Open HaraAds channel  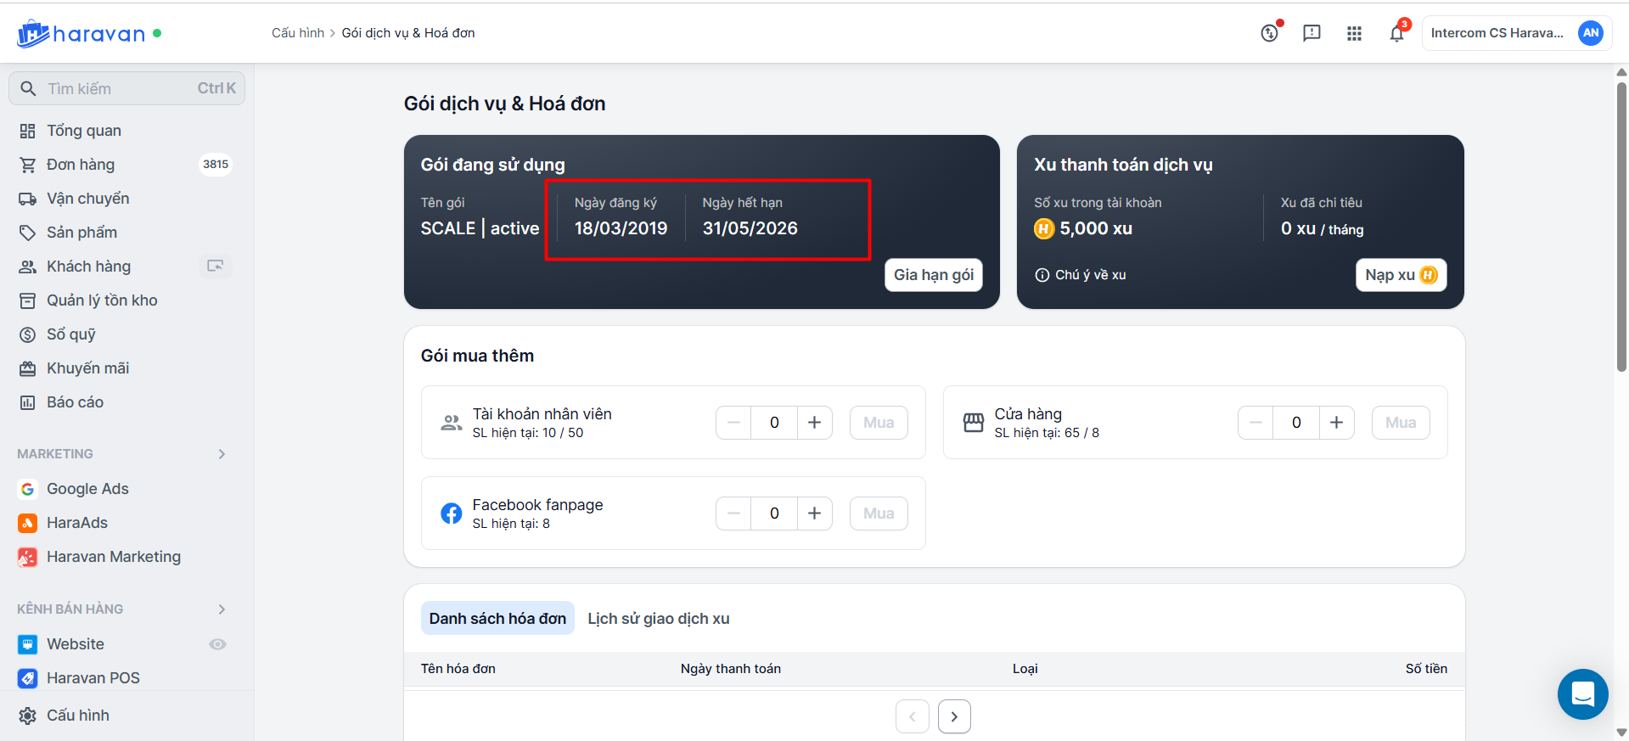[77, 523]
